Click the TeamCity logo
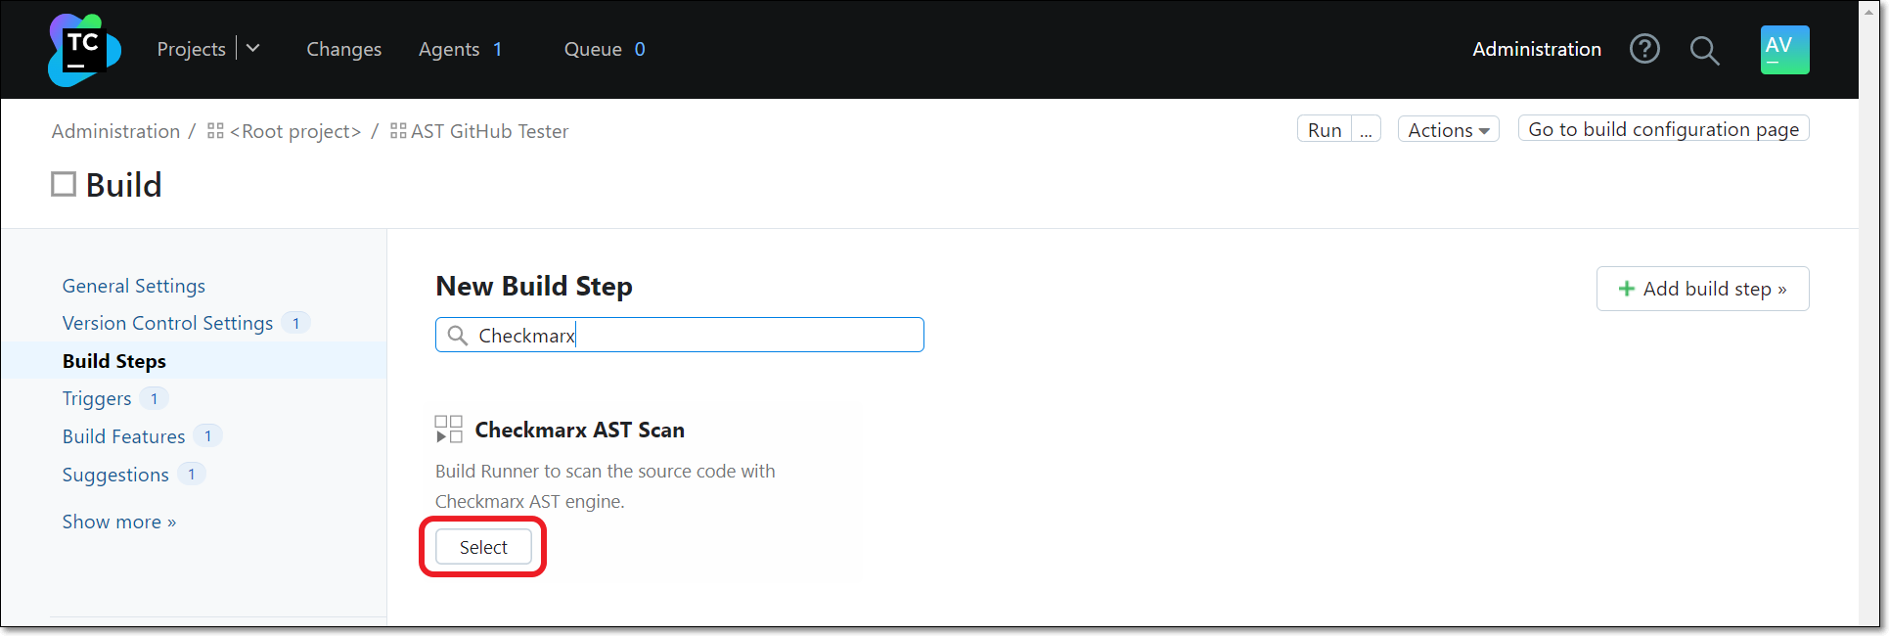 tap(84, 49)
